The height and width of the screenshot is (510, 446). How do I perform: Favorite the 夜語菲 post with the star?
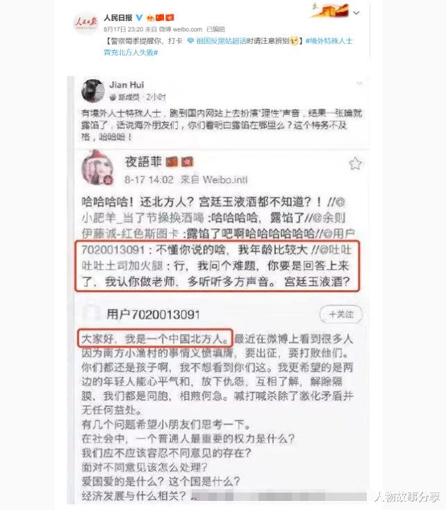tap(356, 164)
